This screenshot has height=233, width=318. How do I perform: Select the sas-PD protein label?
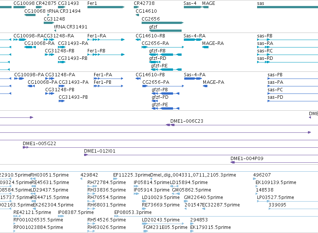[x=275, y=97]
